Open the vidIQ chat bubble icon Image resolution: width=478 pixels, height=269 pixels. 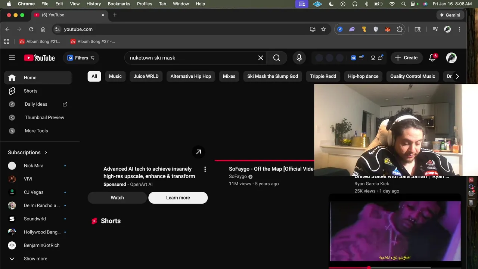(381, 58)
